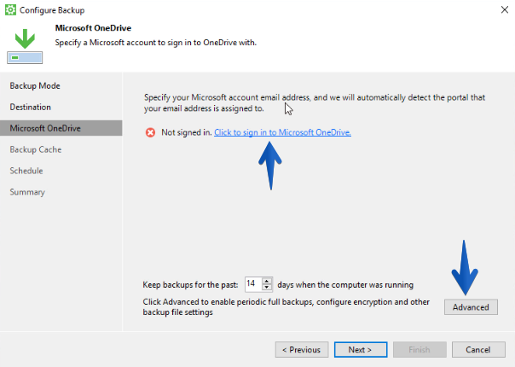
Task: Increase retention days with up arrow
Action: pyautogui.click(x=267, y=281)
